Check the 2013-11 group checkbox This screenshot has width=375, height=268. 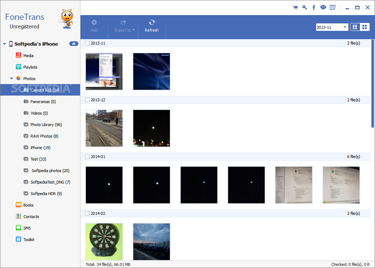coord(87,43)
